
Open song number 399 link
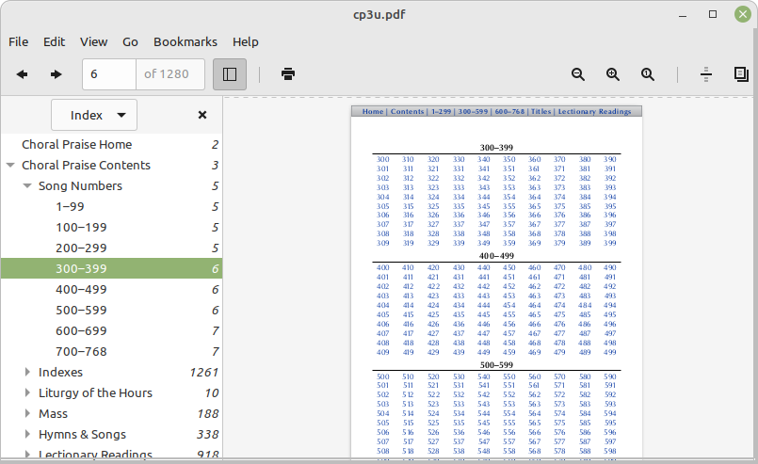pyautogui.click(x=609, y=243)
